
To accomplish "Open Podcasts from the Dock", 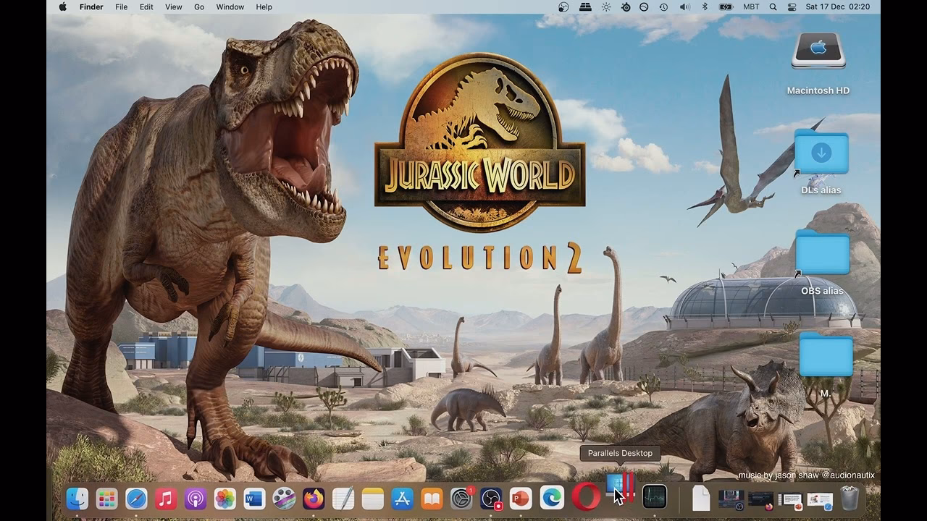I will (196, 498).
